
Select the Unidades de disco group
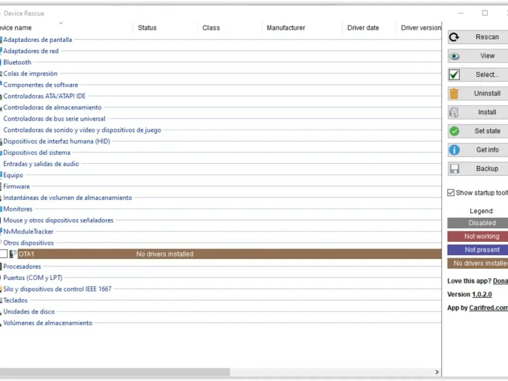tap(29, 312)
